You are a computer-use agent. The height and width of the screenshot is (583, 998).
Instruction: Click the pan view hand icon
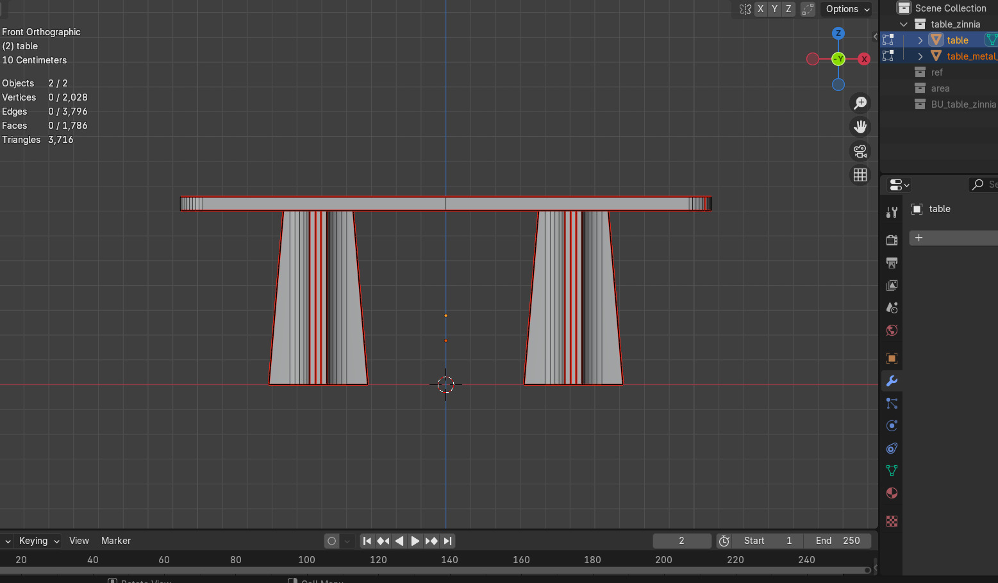pyautogui.click(x=860, y=127)
